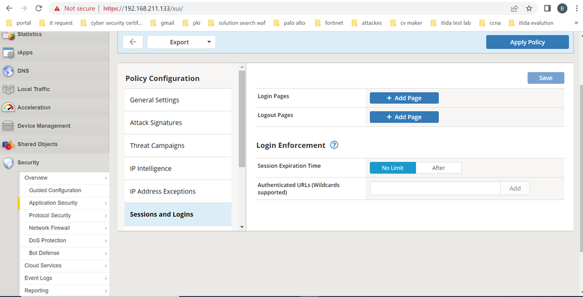583x297 pixels.
Task: Switch Session Expiration Time to After
Action: (x=438, y=168)
